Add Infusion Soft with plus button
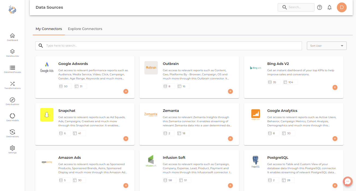This screenshot has width=356, height=191. [230, 186]
